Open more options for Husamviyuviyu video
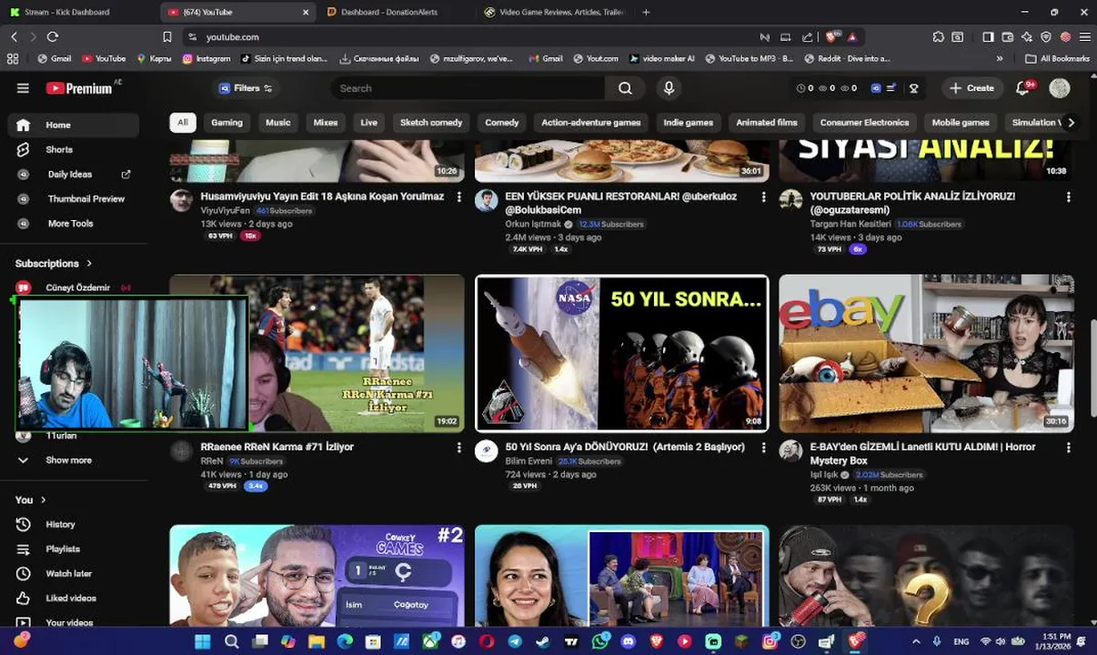 tap(458, 196)
